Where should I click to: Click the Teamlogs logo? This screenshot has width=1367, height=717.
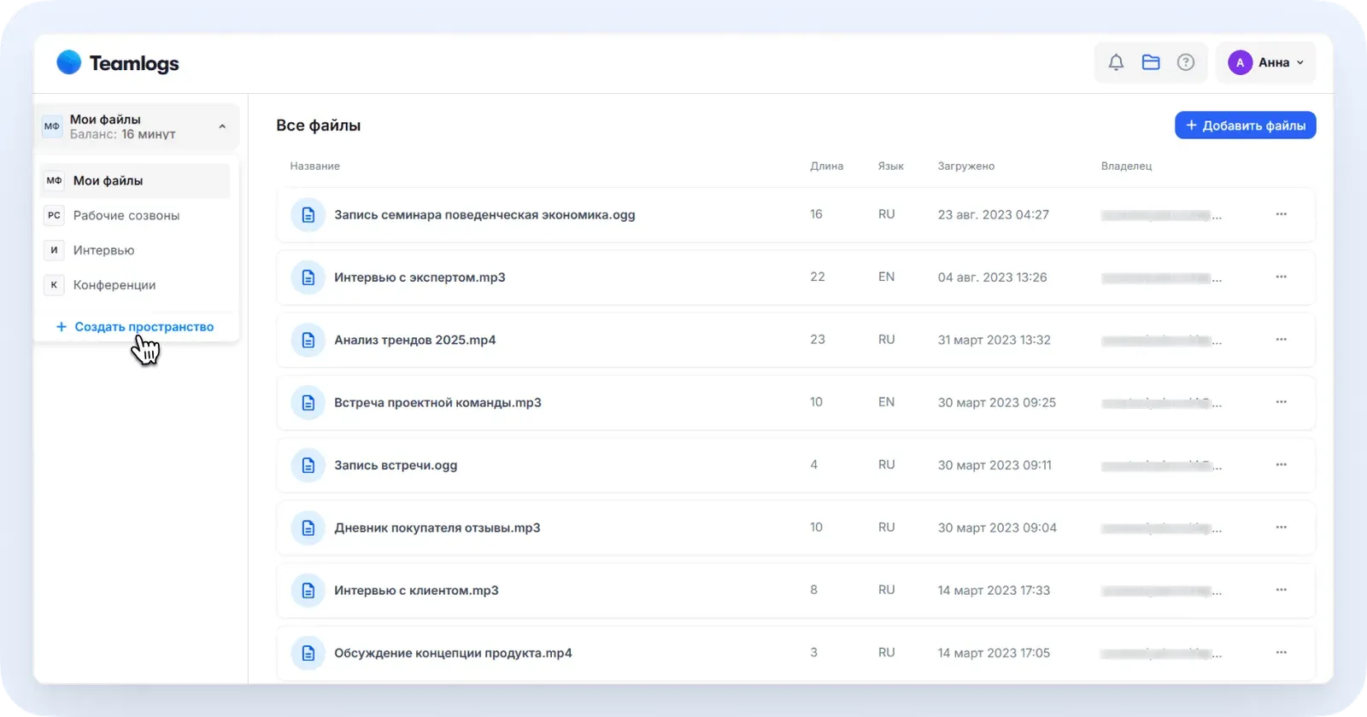(x=118, y=63)
